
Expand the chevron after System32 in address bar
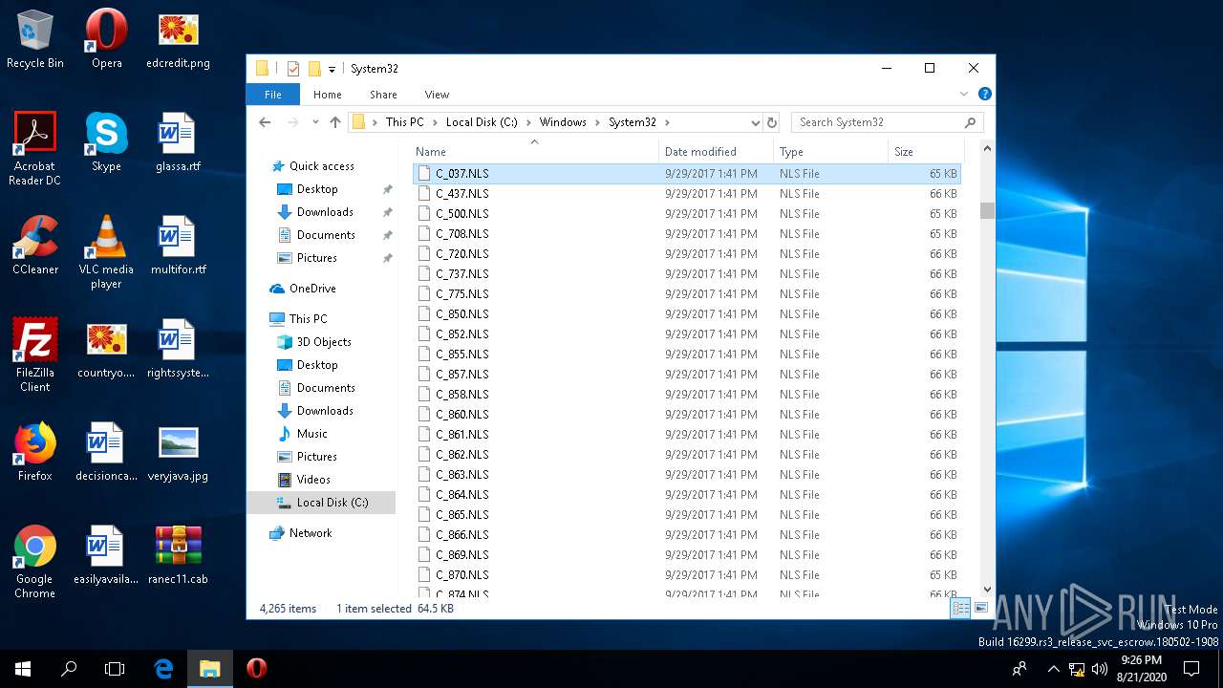pos(667,122)
